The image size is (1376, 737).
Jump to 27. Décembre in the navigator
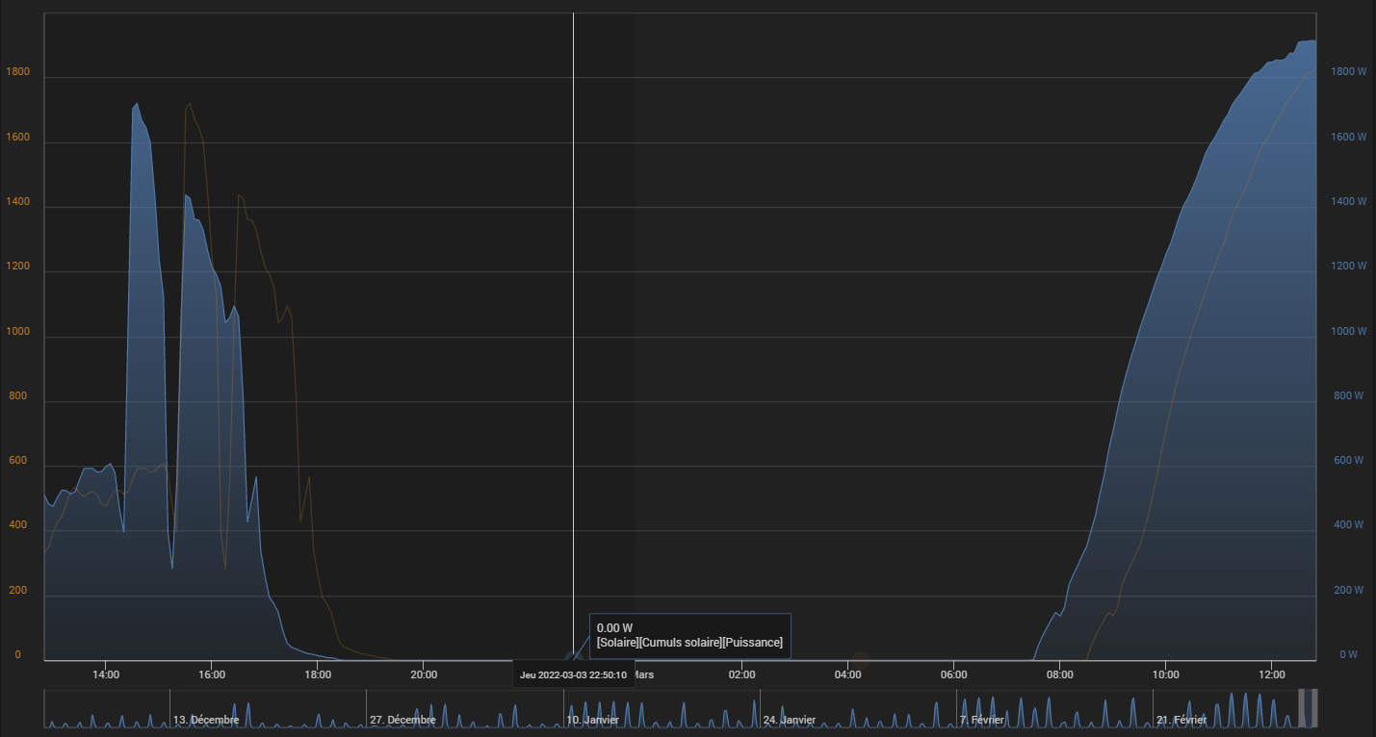coord(402,720)
